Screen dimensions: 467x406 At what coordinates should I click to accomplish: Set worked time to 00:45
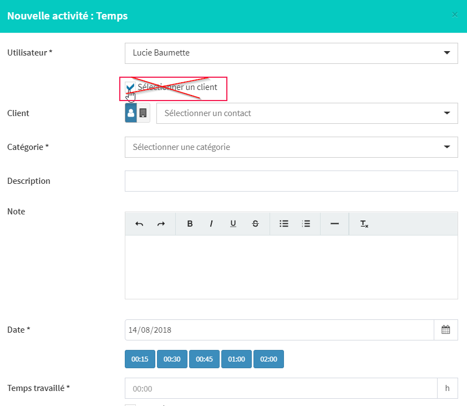(x=204, y=359)
